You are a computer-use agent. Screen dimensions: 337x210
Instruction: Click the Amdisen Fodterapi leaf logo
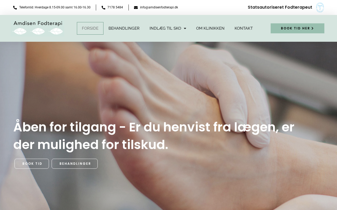[x=38, y=28]
